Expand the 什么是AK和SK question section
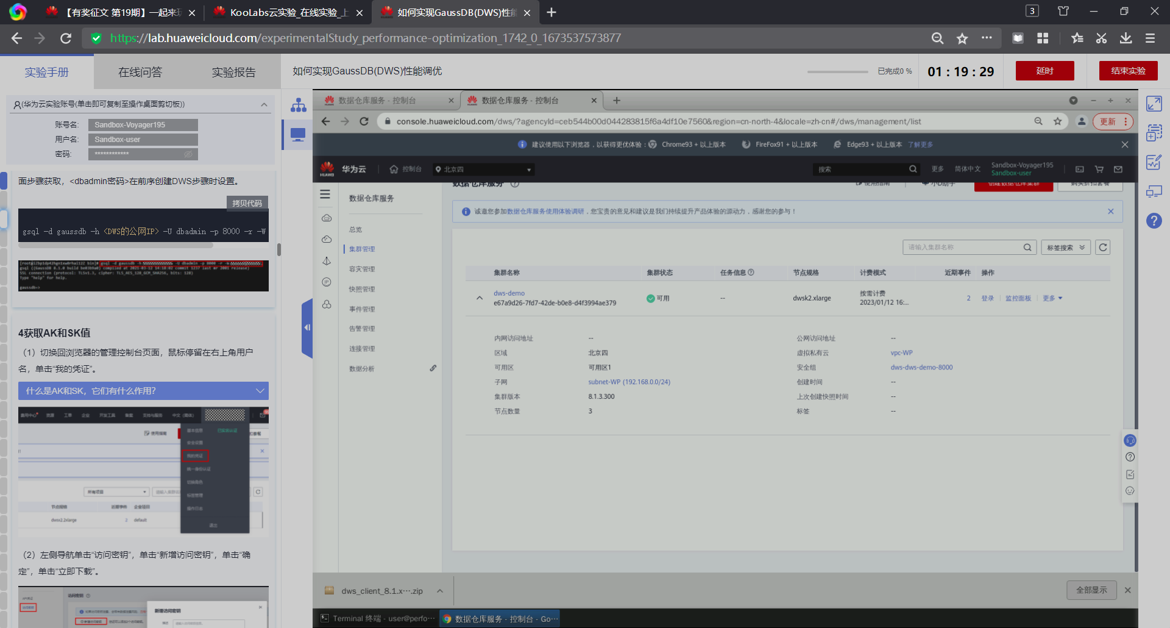Image resolution: width=1170 pixels, height=628 pixels. (143, 391)
